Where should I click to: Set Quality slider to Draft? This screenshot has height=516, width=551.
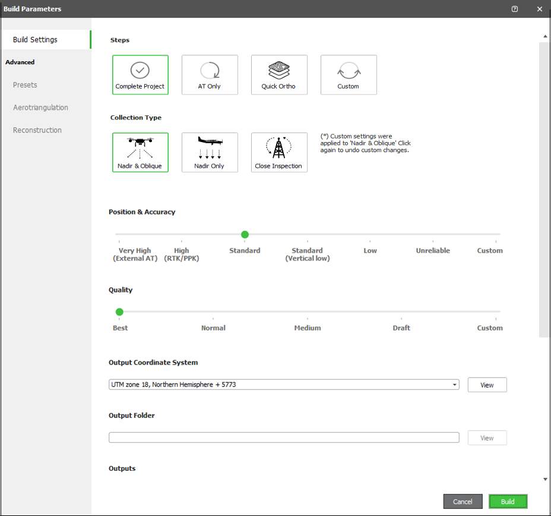(401, 312)
